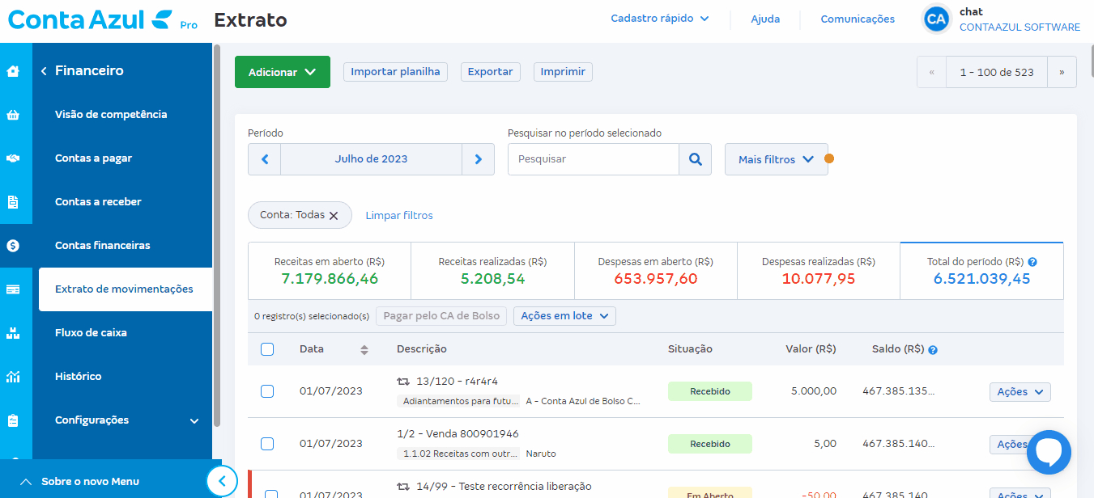Open the document invoice sidebar icon

pyautogui.click(x=13, y=202)
